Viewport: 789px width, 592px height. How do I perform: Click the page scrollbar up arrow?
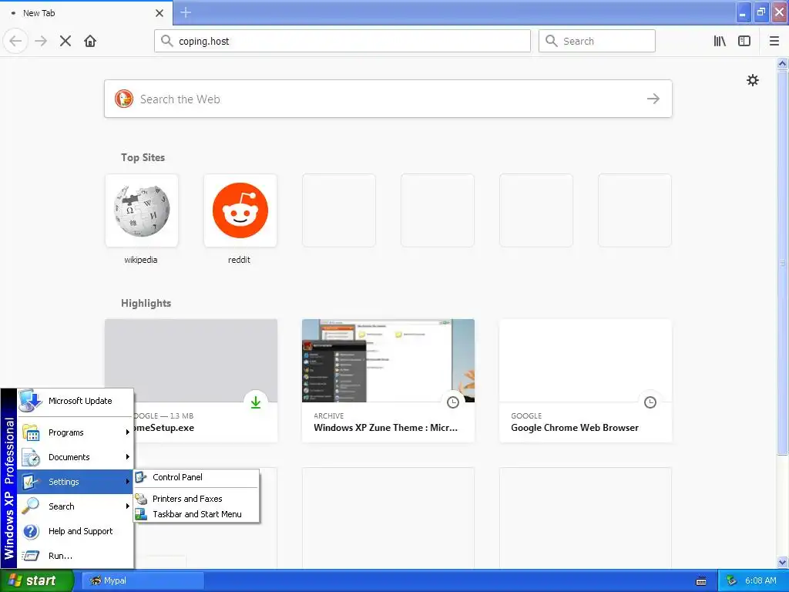(x=783, y=63)
